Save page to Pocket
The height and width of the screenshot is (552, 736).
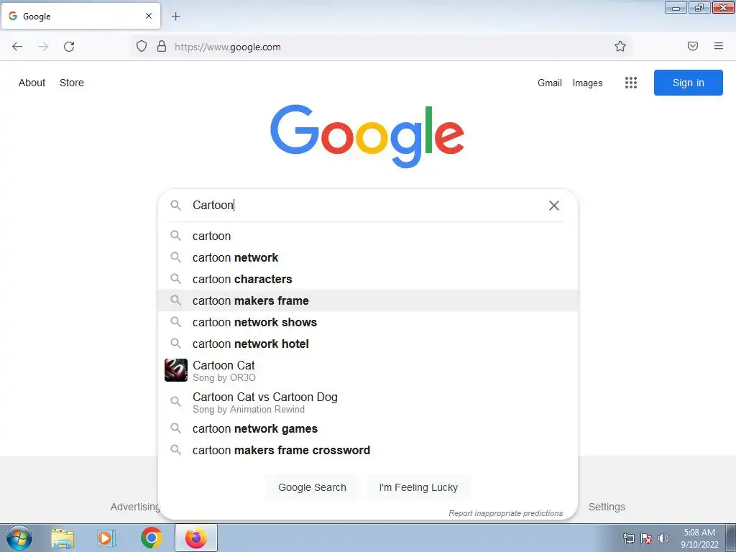point(692,46)
